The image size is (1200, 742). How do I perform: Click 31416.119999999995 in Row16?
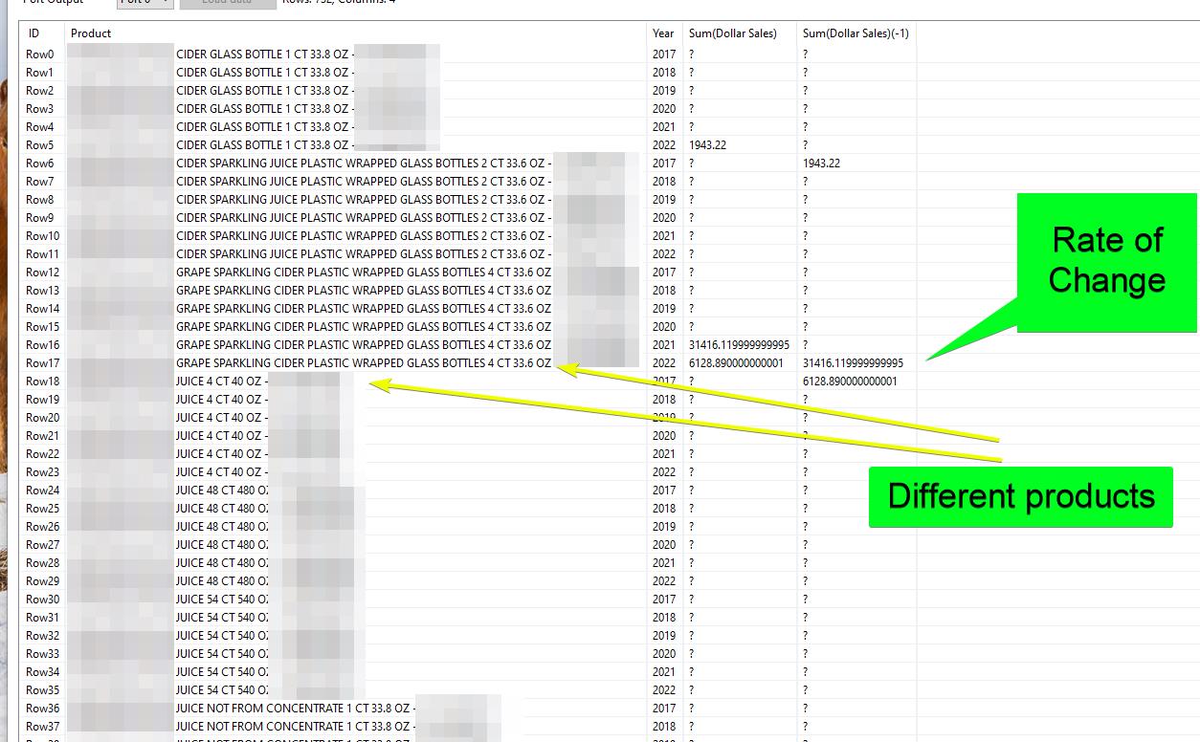pos(739,345)
